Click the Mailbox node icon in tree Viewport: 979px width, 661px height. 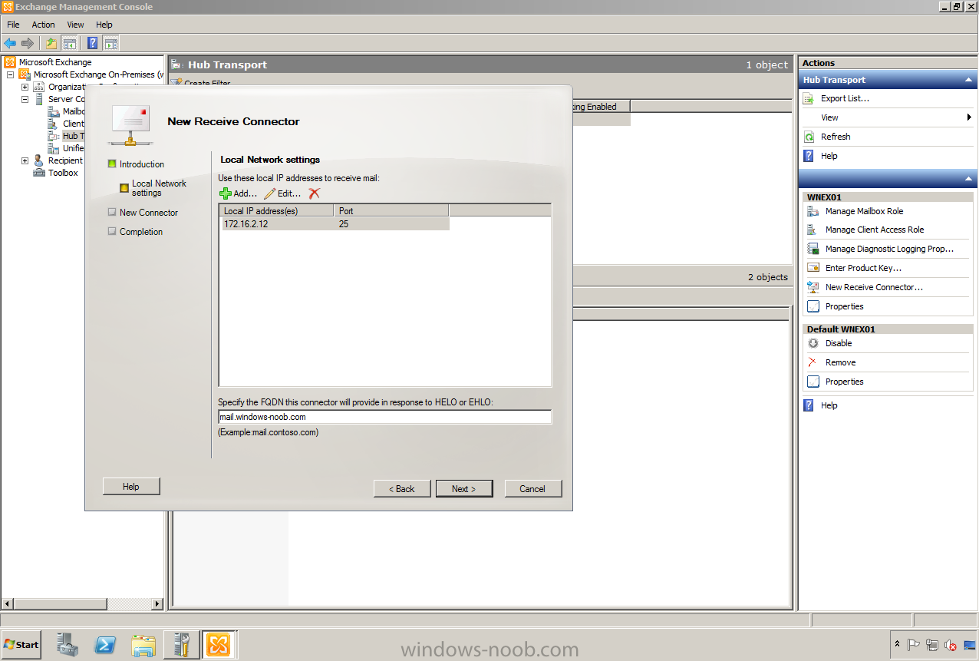[54, 111]
